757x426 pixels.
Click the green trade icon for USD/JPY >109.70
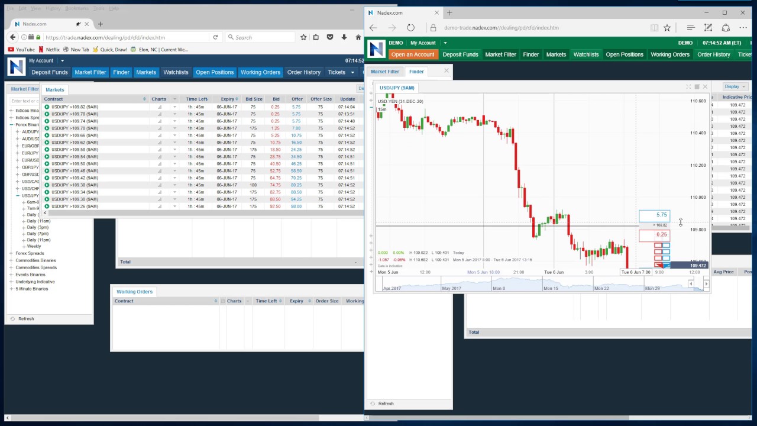[47, 128]
